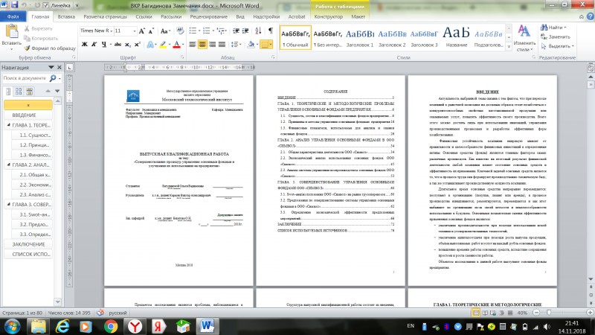The height and width of the screenshot is (335, 595).
Task: Switch to the Рецензирование tab
Action: tap(209, 16)
